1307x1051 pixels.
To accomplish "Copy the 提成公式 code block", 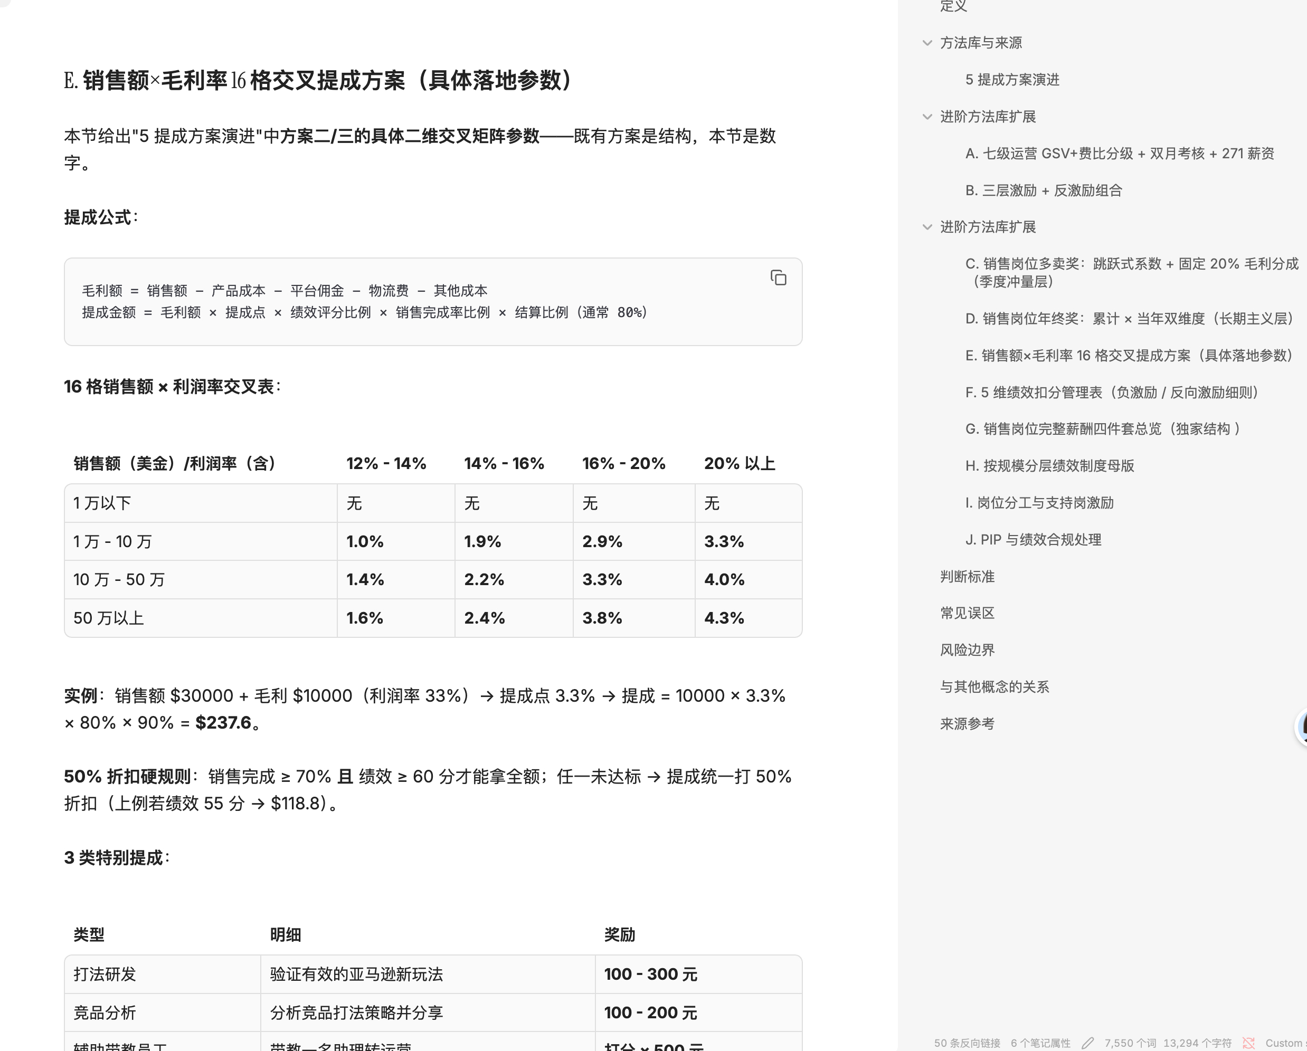I will [779, 278].
